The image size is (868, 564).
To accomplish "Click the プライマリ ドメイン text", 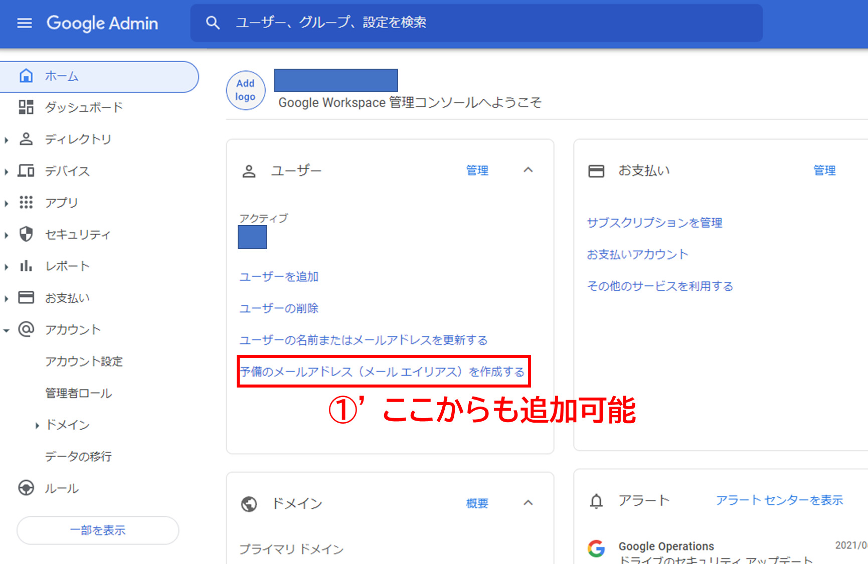I will pos(291,549).
